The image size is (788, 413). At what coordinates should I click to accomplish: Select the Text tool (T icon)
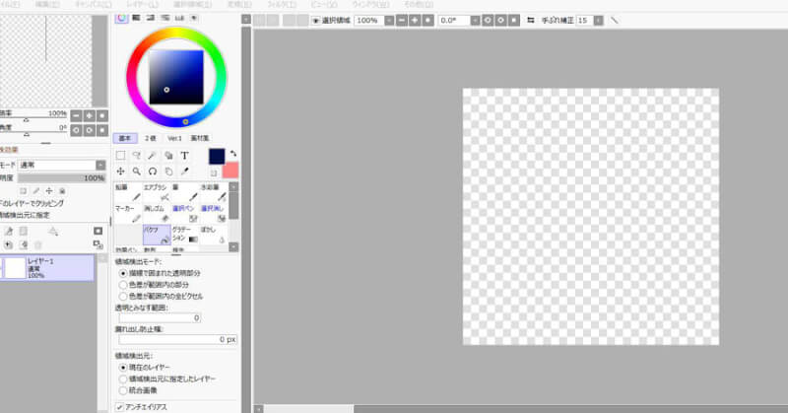tap(184, 156)
